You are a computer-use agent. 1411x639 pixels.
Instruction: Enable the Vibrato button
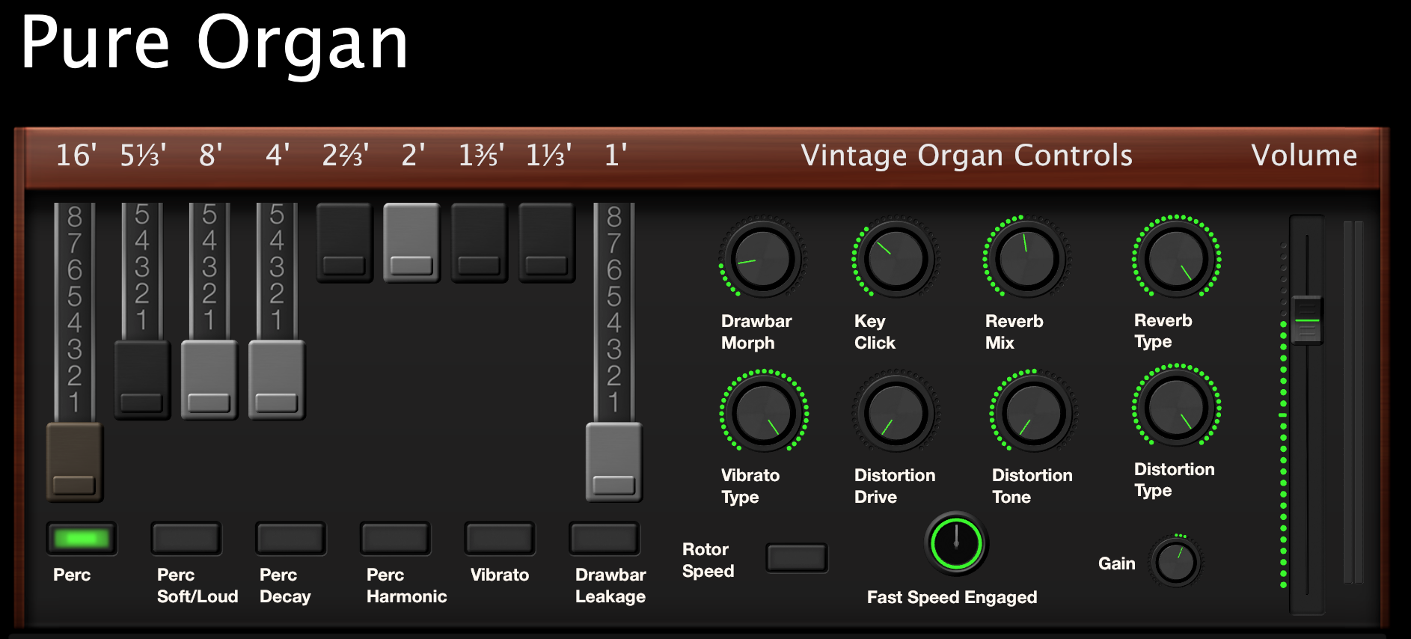coord(500,538)
